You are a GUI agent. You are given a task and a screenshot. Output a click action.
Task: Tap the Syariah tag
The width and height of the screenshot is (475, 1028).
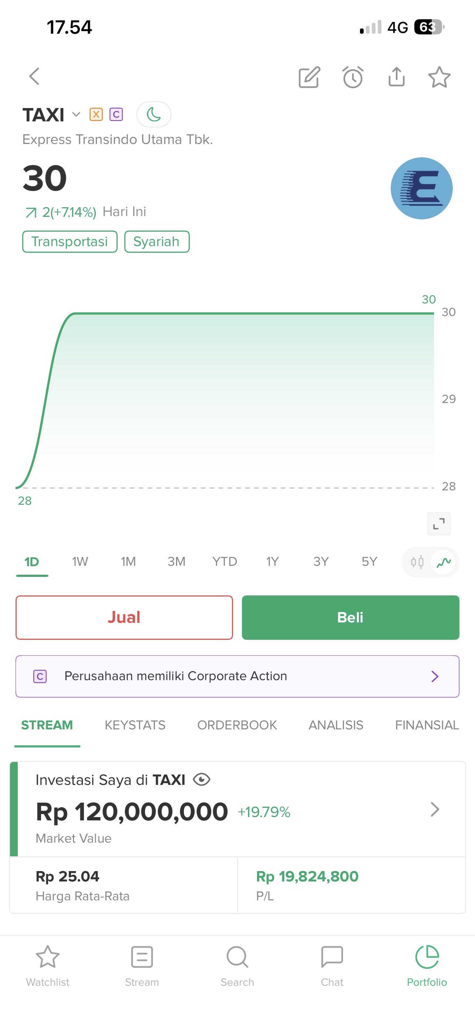pyautogui.click(x=157, y=241)
